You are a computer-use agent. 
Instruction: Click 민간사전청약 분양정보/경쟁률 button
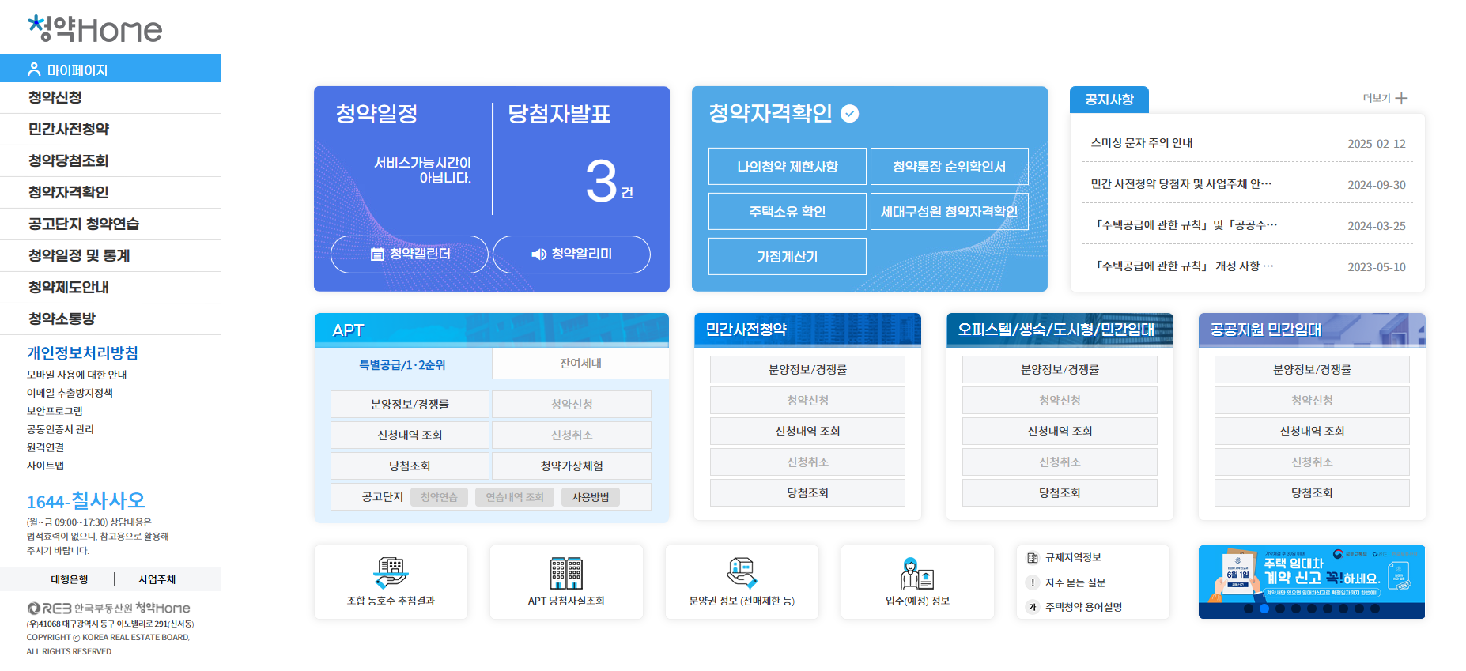coord(807,369)
